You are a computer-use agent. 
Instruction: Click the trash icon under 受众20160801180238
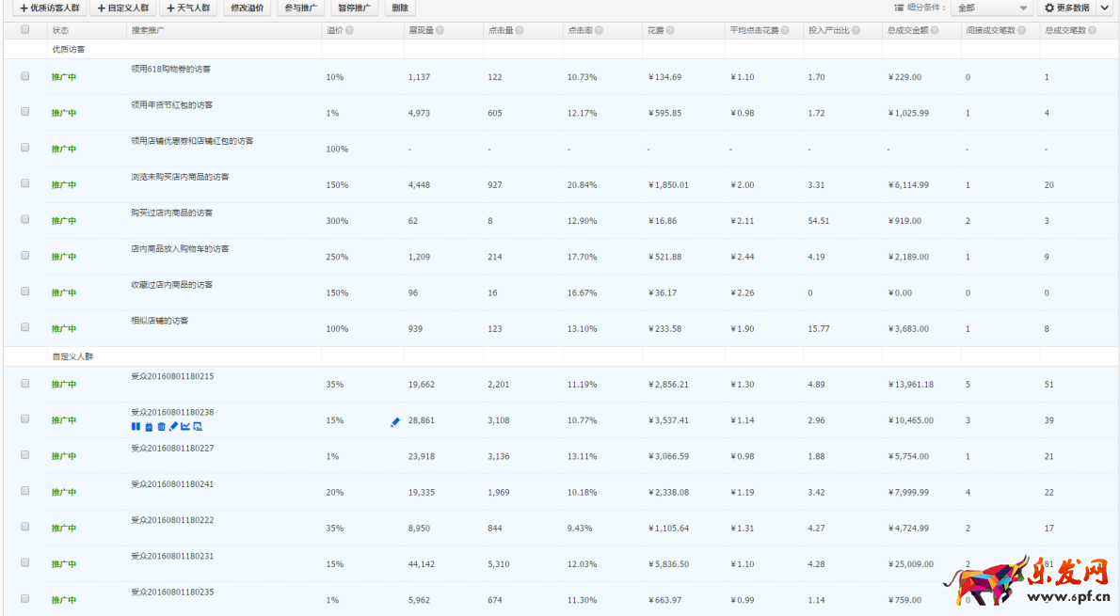pyautogui.click(x=161, y=426)
